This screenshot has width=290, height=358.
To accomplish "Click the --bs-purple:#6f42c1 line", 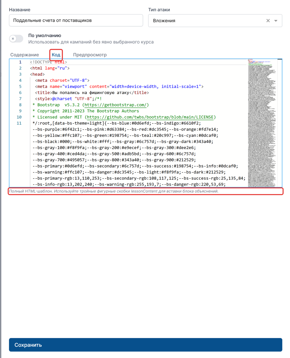I will click(x=126, y=129).
